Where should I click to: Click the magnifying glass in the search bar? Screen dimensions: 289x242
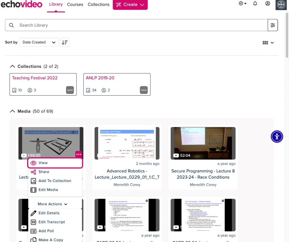click(x=11, y=25)
